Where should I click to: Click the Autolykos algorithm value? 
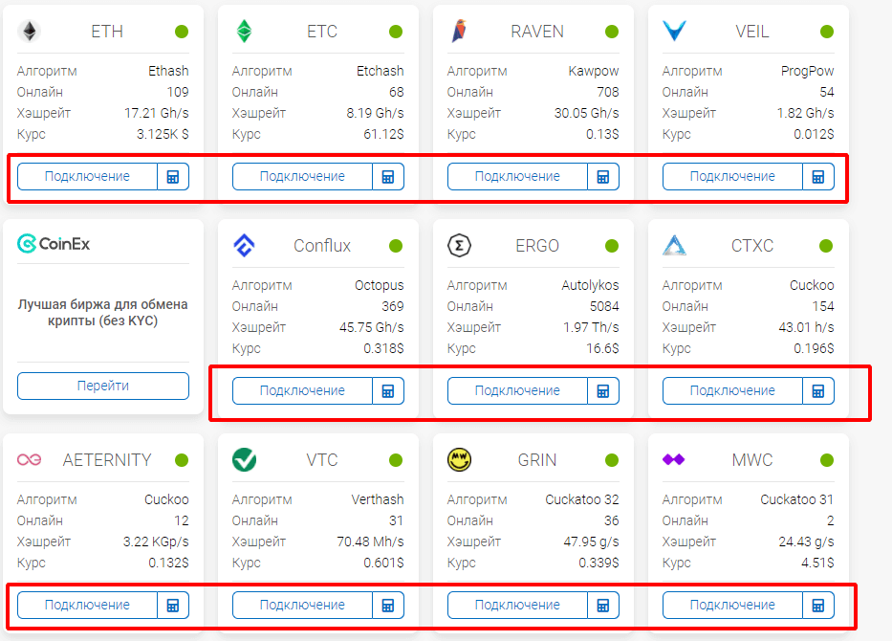[590, 286]
